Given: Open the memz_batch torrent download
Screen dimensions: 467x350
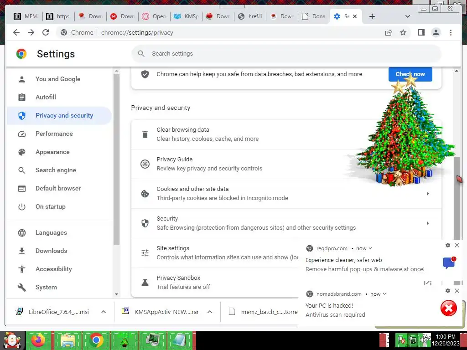Looking at the screenshot, I should tap(263, 312).
